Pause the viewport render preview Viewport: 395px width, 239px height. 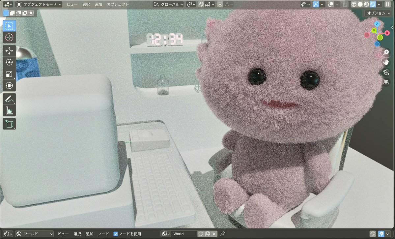point(387,4)
